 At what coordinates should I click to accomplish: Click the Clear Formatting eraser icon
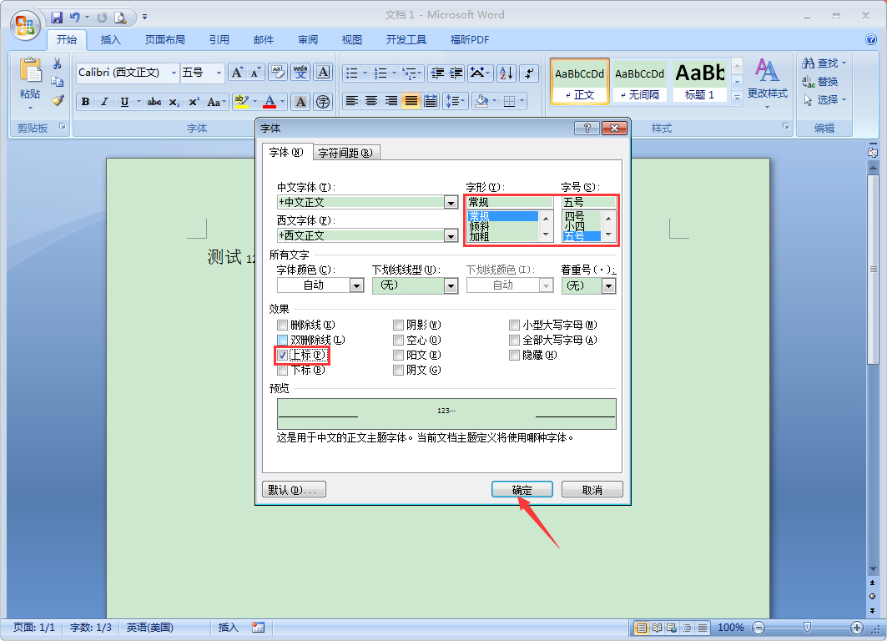[277, 73]
